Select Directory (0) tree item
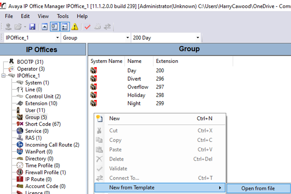Viewport: 291px width, 194px height. [39, 159]
